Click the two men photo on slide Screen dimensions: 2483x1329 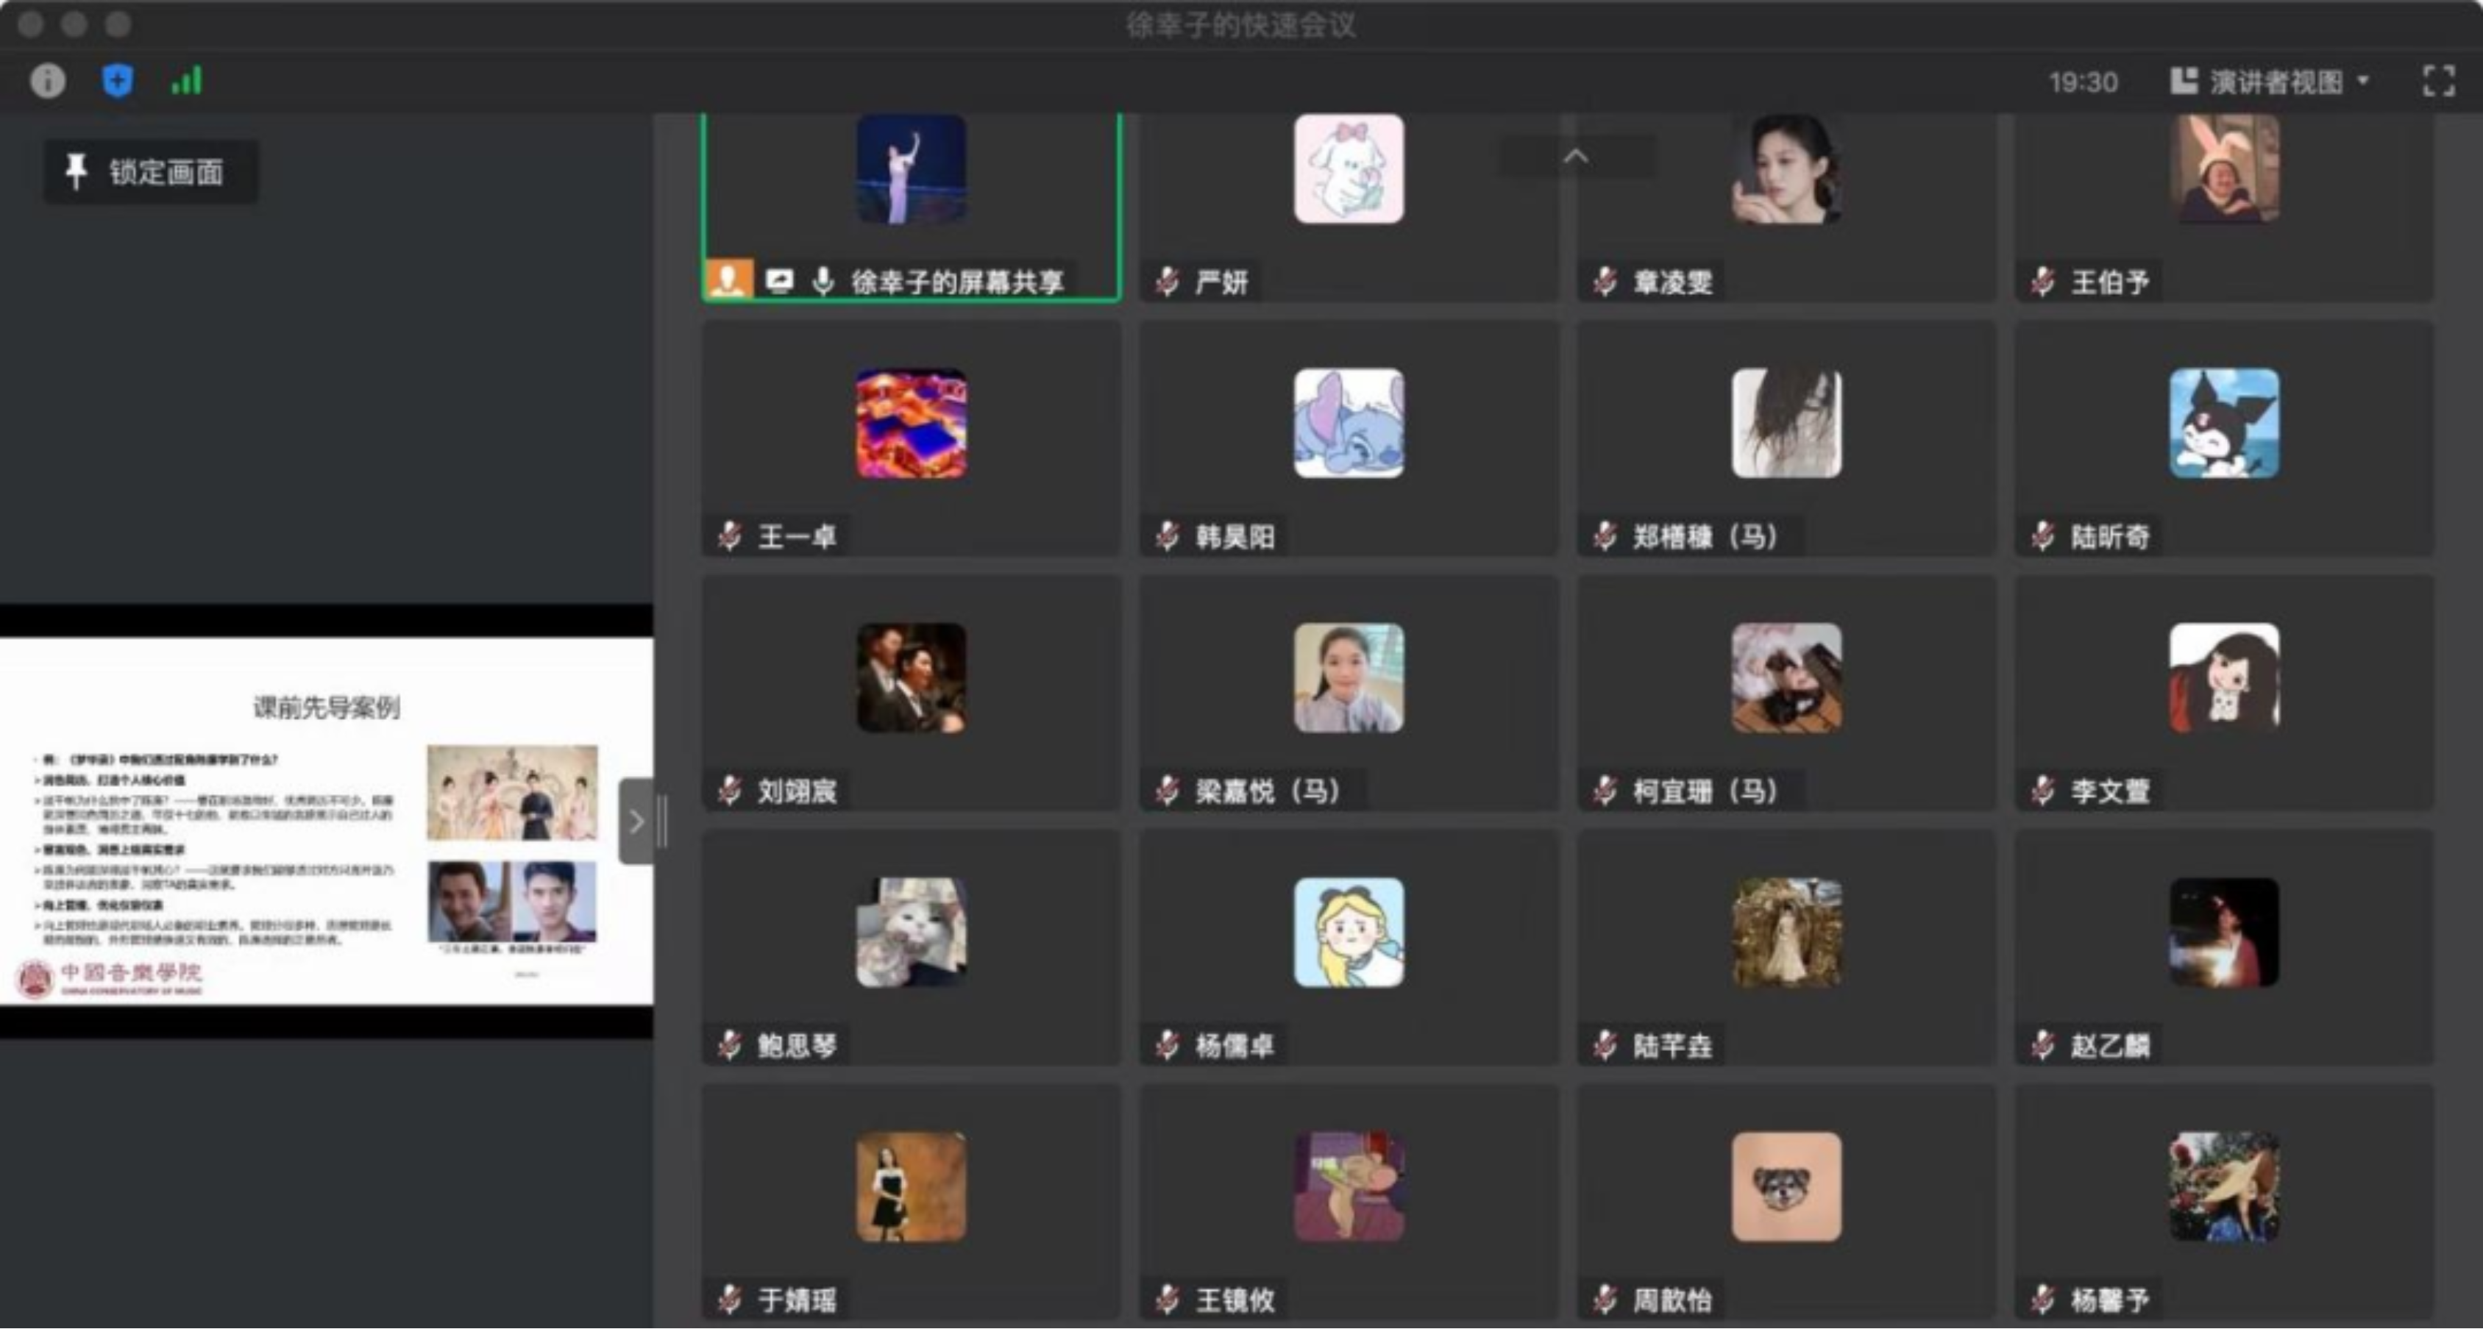tap(512, 901)
